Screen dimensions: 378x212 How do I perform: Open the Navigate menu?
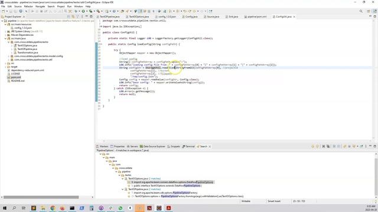[x=40, y=6]
